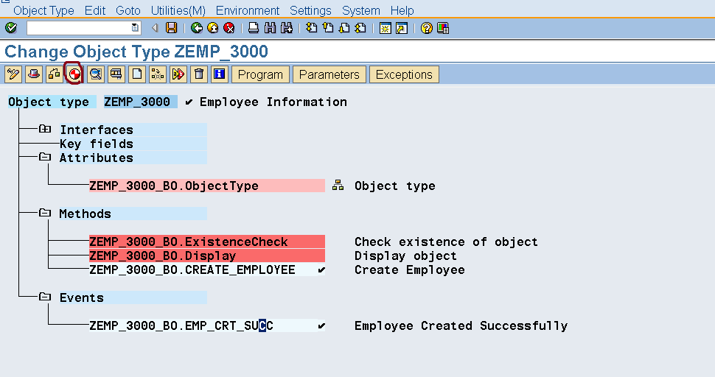Click the Generate Shortcut icon
The height and width of the screenshot is (377, 715).
click(x=402, y=28)
